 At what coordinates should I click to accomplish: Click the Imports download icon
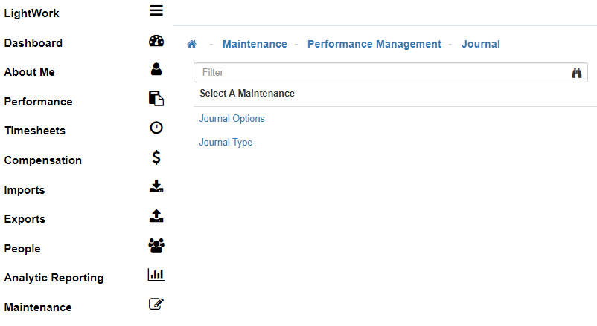click(156, 186)
